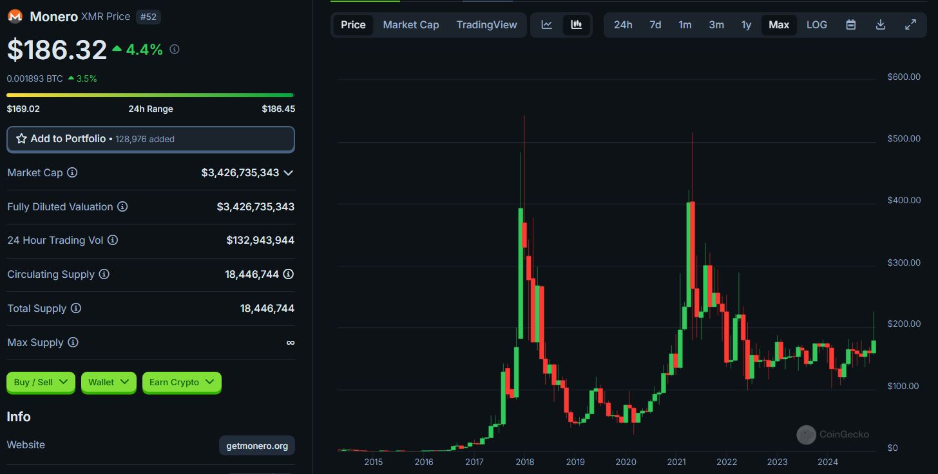
Task: Click Add to Portfolio button
Action: (x=151, y=139)
